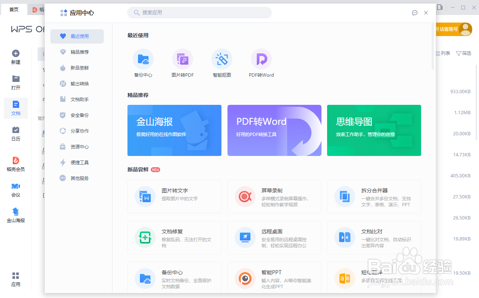Select 最近使用 in the app center sidebar
Image resolution: width=479 pixels, height=298 pixels.
(x=77, y=36)
